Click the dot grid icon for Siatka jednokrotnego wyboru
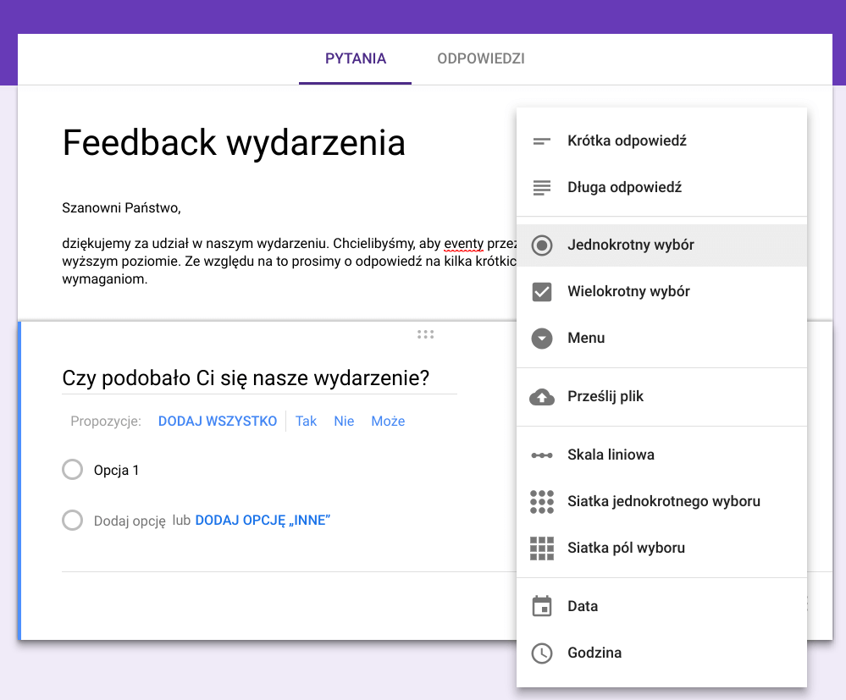 (x=542, y=502)
